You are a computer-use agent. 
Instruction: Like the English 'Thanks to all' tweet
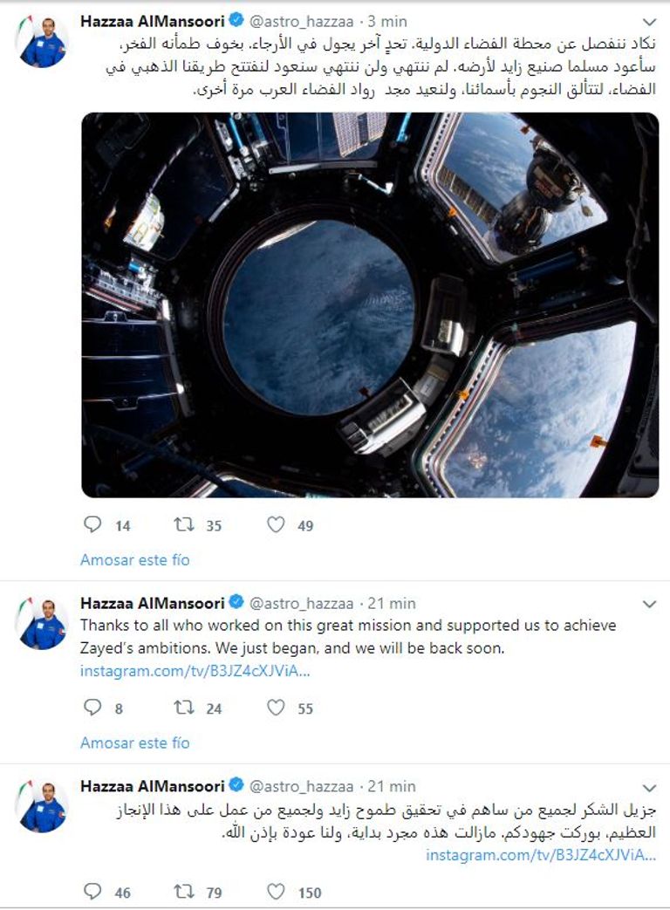[x=276, y=708]
